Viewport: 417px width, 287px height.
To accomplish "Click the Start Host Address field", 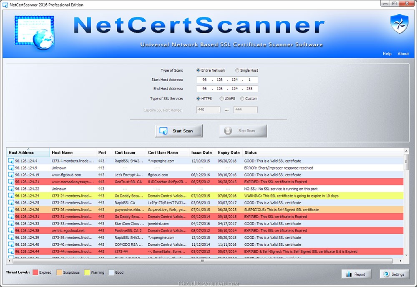I will pos(227,80).
